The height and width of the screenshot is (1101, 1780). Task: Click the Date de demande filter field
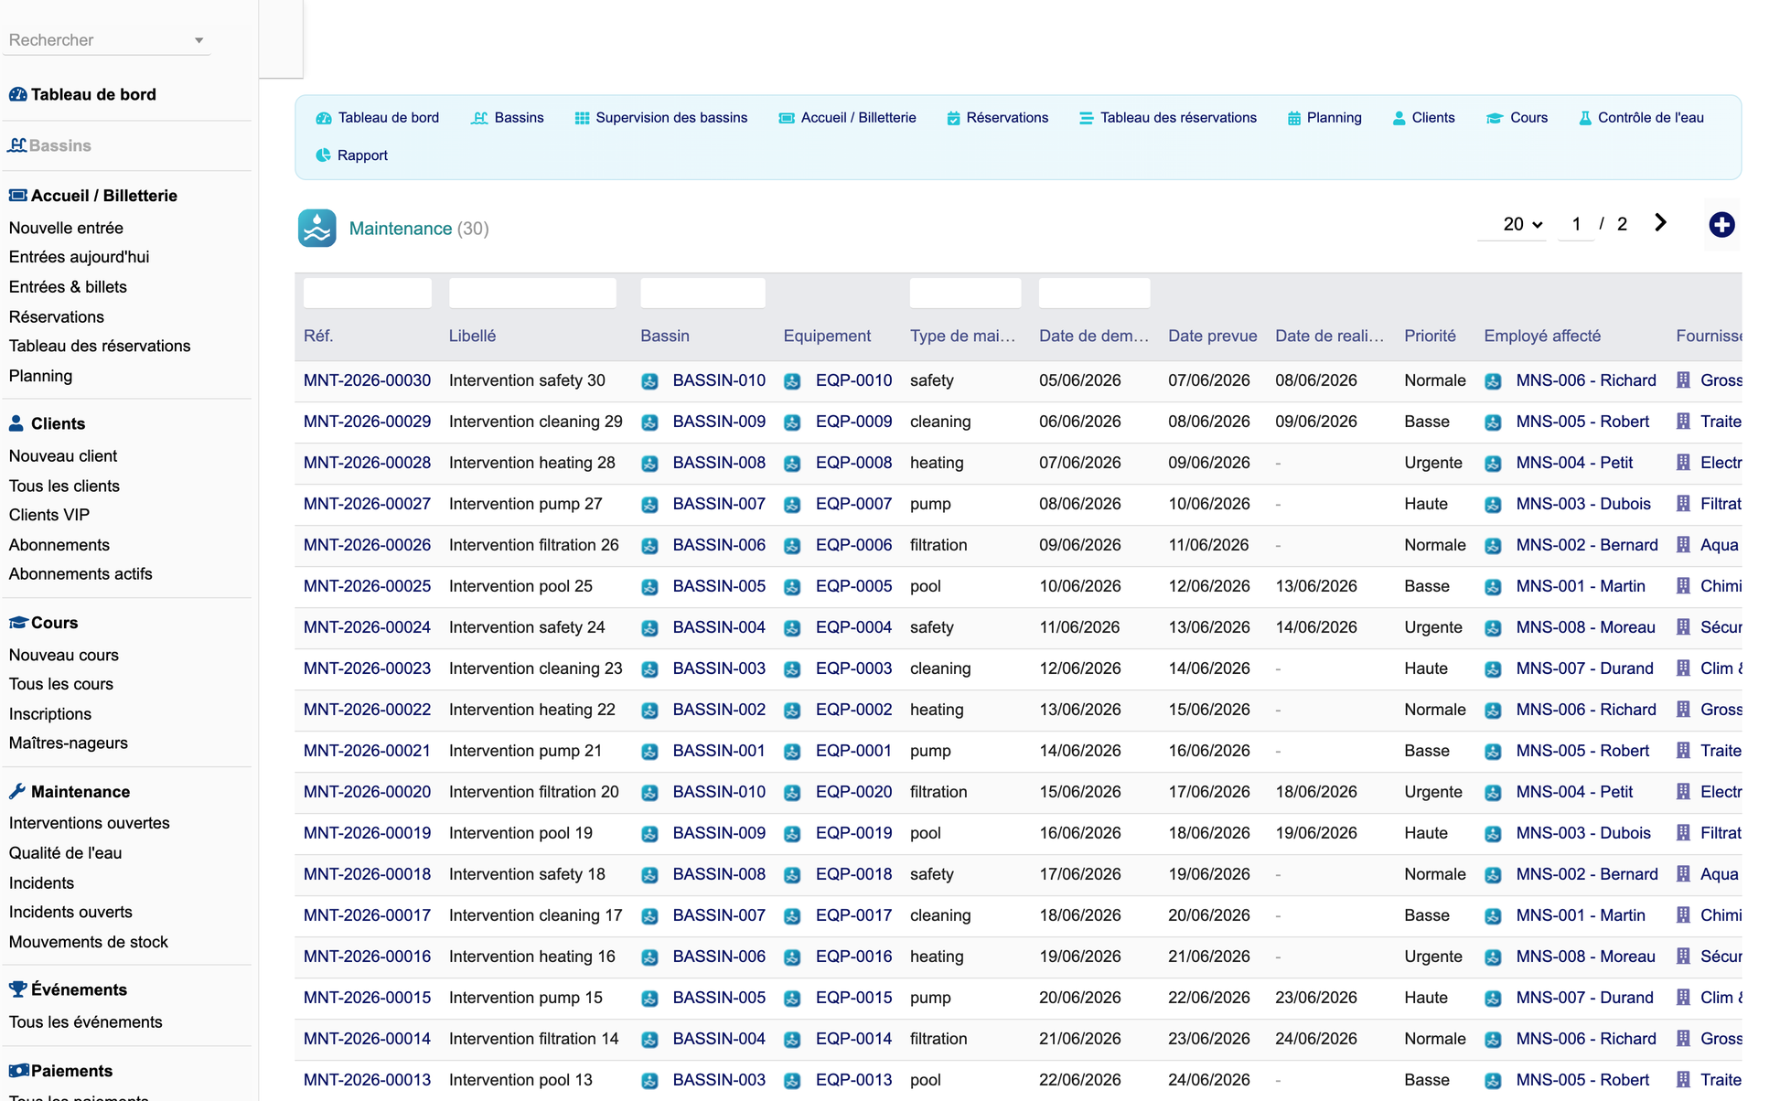tap(1094, 293)
